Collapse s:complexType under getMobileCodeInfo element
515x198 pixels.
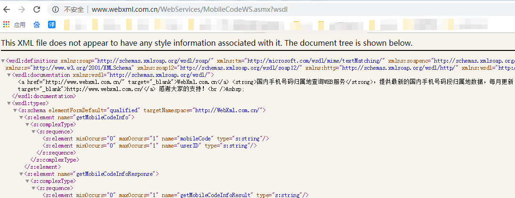point(27,124)
